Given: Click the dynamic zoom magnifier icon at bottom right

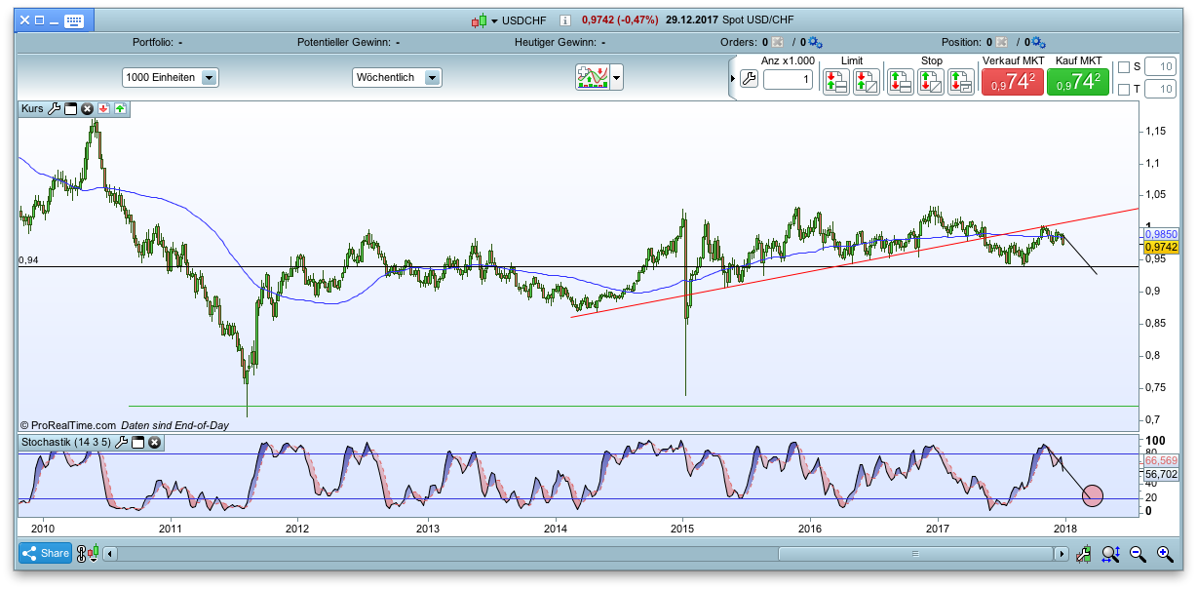Looking at the screenshot, I should pyautogui.click(x=1111, y=553).
